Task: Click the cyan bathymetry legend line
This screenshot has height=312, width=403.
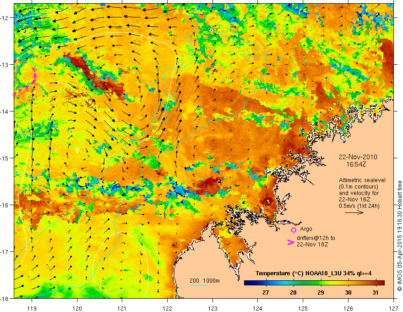Action: pos(199,285)
